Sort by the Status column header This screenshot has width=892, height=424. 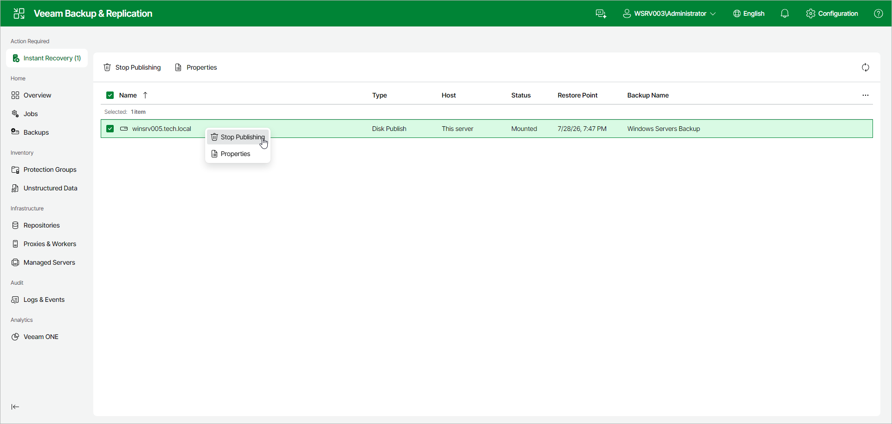coord(521,95)
